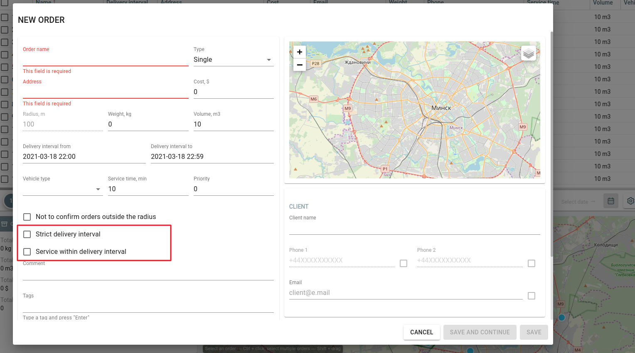This screenshot has height=353, width=635.
Task: Toggle the checkbox next to Email field
Action: [x=531, y=296]
